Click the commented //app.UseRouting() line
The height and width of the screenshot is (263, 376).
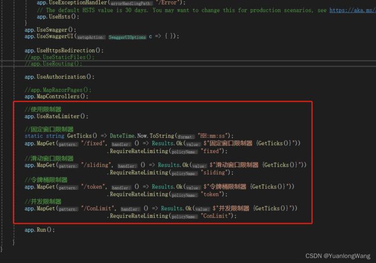(53, 64)
